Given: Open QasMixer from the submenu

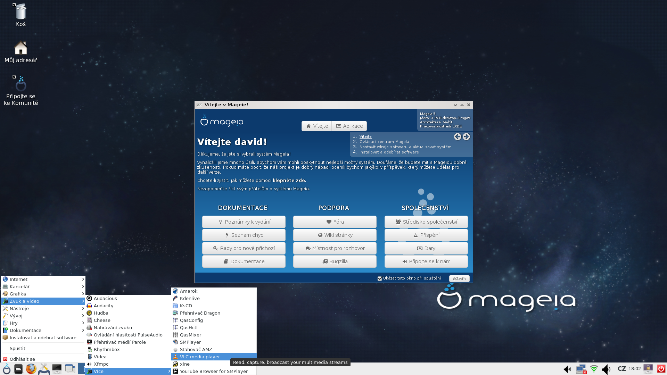Looking at the screenshot, I should (x=214, y=335).
